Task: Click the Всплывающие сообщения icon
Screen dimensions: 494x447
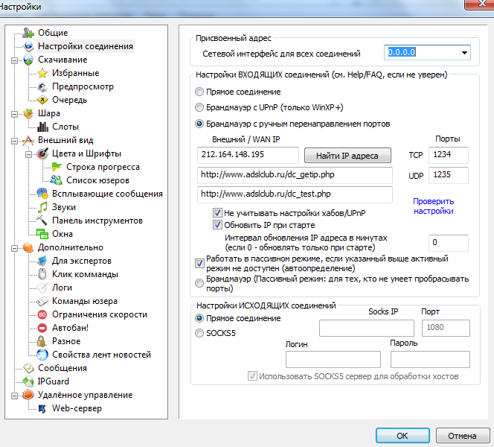Action: tap(42, 194)
